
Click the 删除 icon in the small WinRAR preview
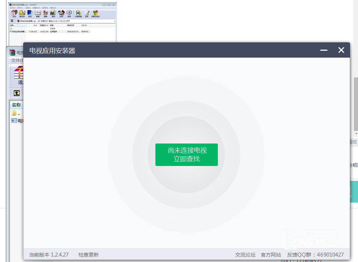point(46,14)
